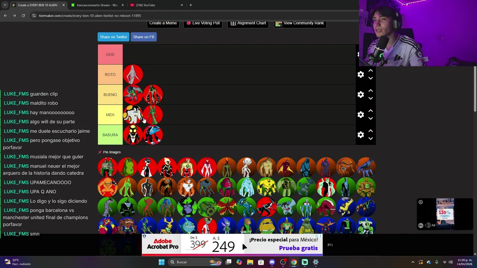
Task: Select the alien placed in ROTO tier
Action: pyautogui.click(x=133, y=74)
